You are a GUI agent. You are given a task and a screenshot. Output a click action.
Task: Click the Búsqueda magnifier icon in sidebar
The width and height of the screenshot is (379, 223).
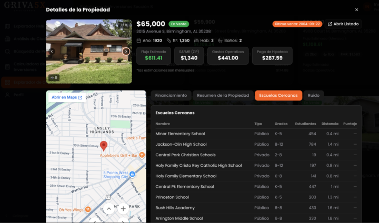[7, 51]
